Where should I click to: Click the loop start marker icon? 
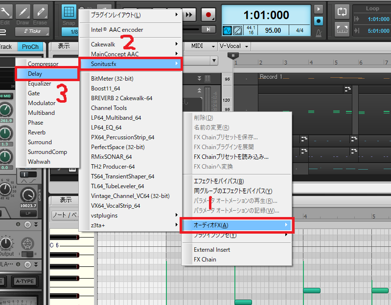(x=357, y=19)
